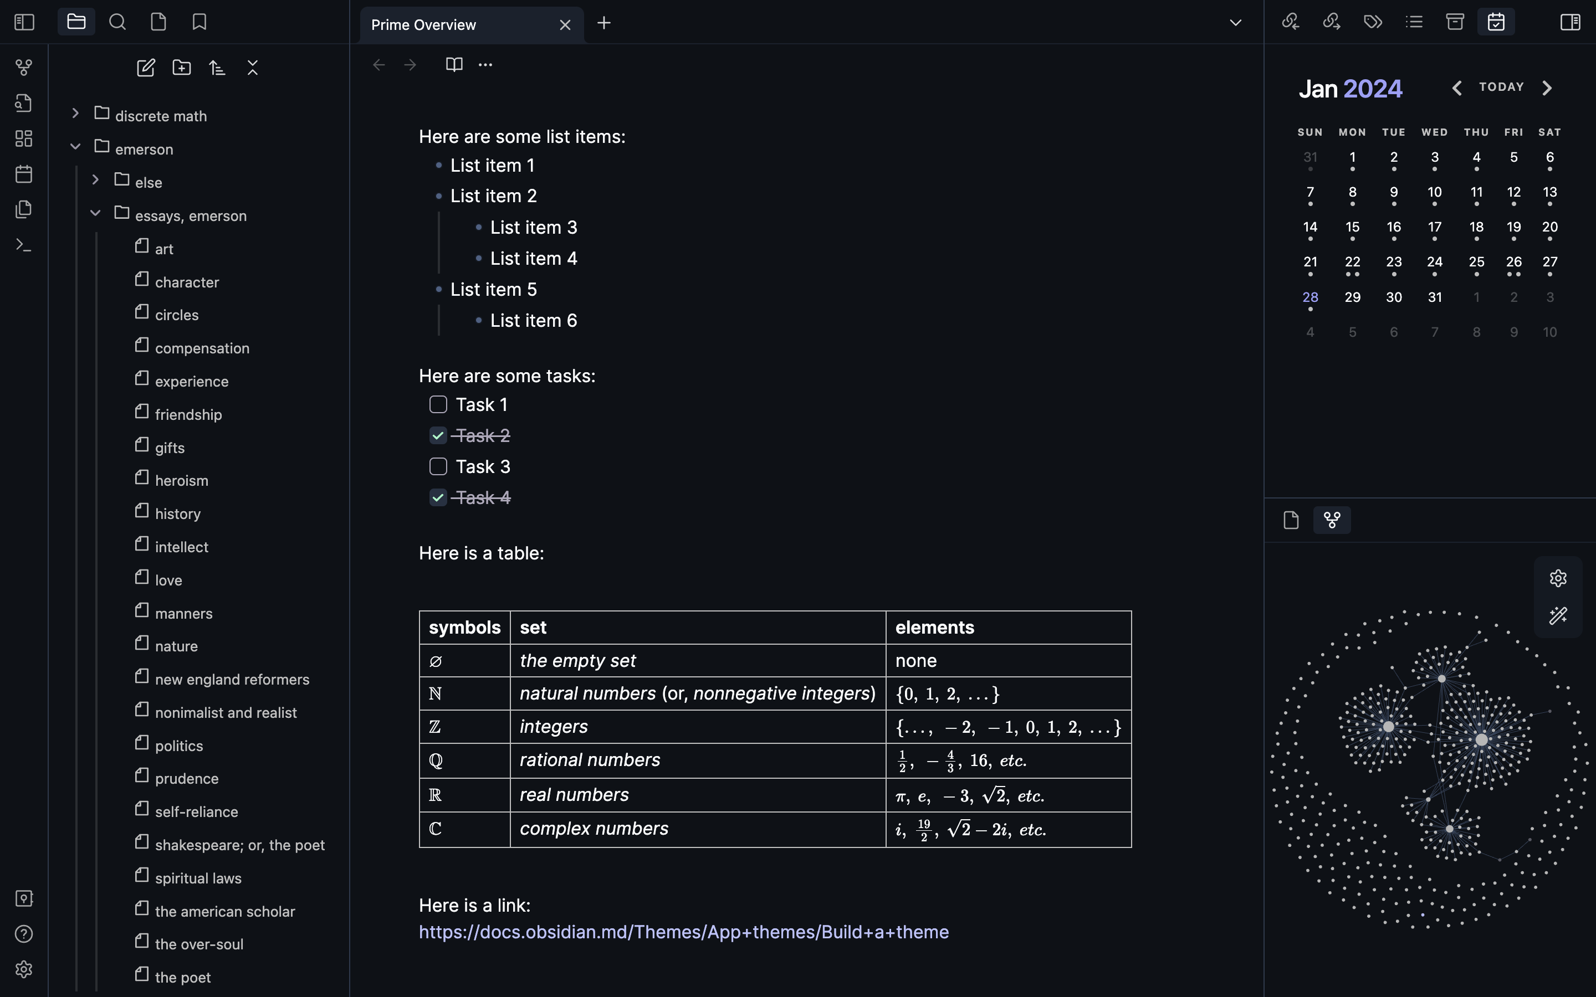Open the backlinks panel icon
The image size is (1596, 997).
(x=1291, y=22)
